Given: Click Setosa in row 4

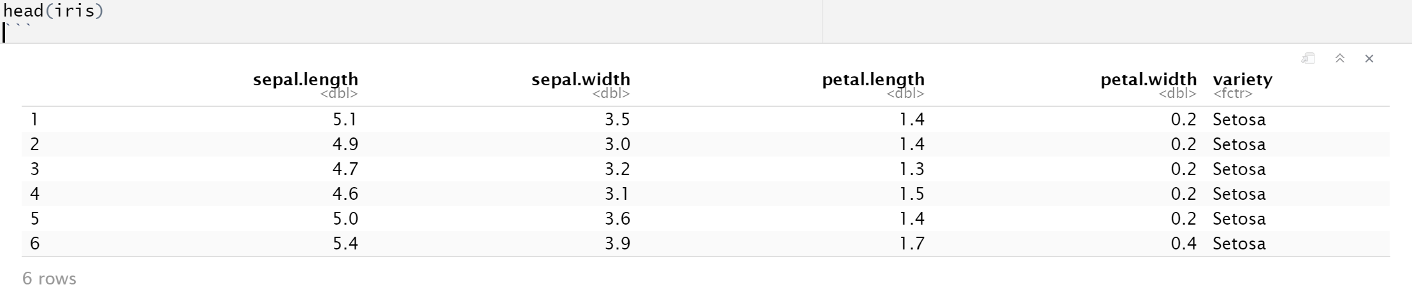Looking at the screenshot, I should (1239, 194).
